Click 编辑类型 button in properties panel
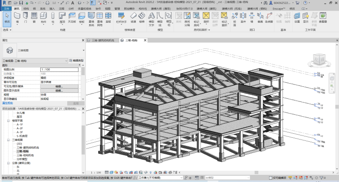Viewport: 339px width, 182px height. tap(77, 60)
